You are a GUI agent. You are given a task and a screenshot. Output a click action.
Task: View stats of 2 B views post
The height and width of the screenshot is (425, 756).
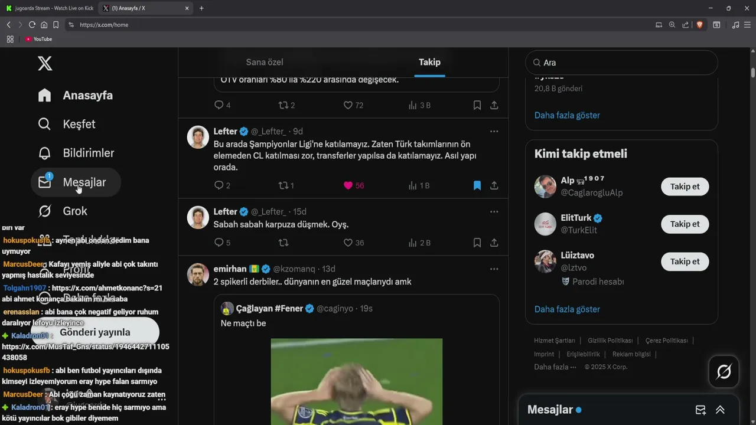tap(419, 242)
